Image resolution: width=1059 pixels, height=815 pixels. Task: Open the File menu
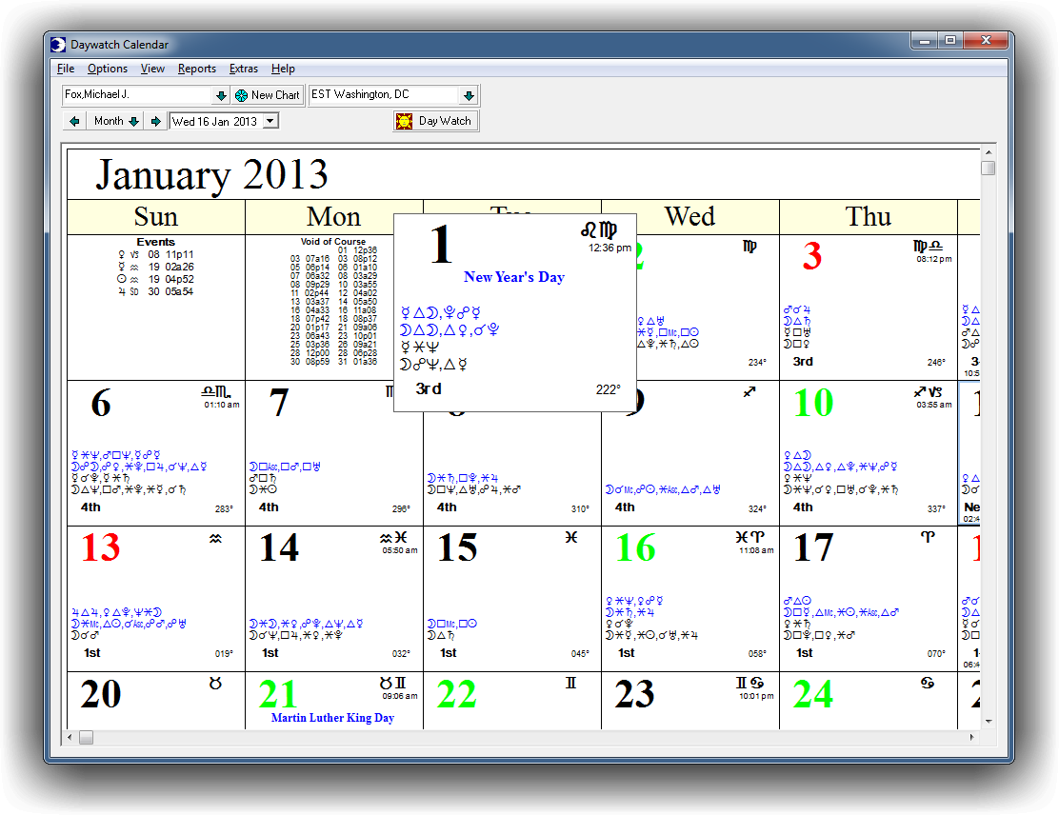(x=66, y=69)
